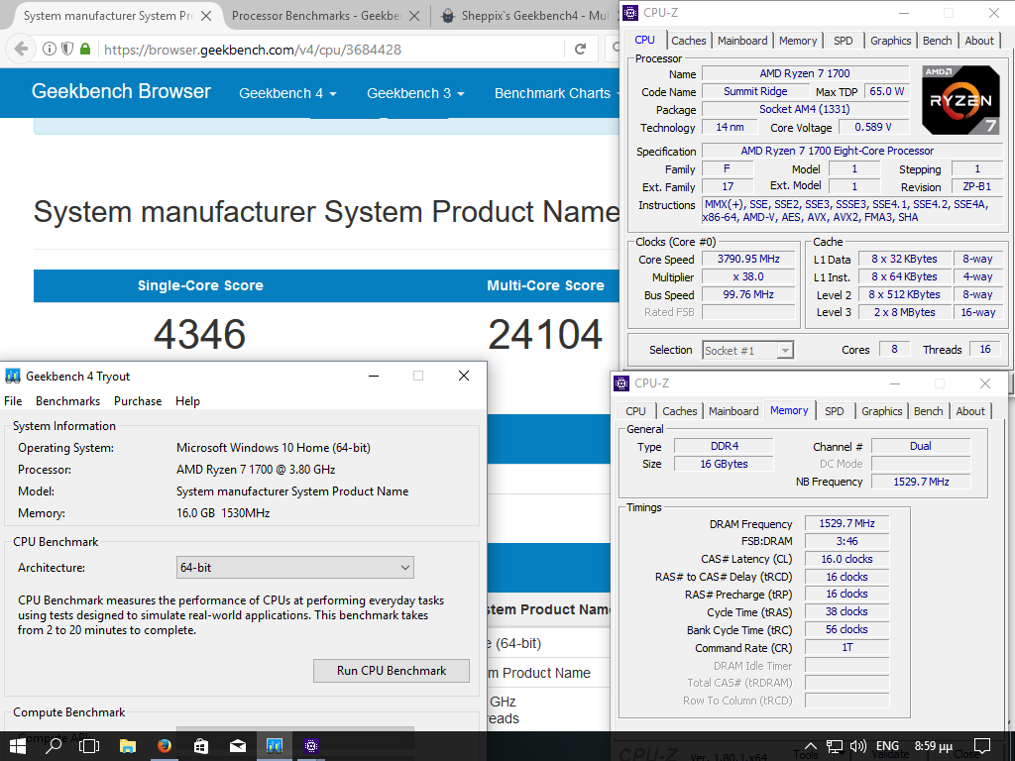The width and height of the screenshot is (1015, 761).
Task: Click the Geekbench Browser logo link
Action: pyautogui.click(x=121, y=91)
